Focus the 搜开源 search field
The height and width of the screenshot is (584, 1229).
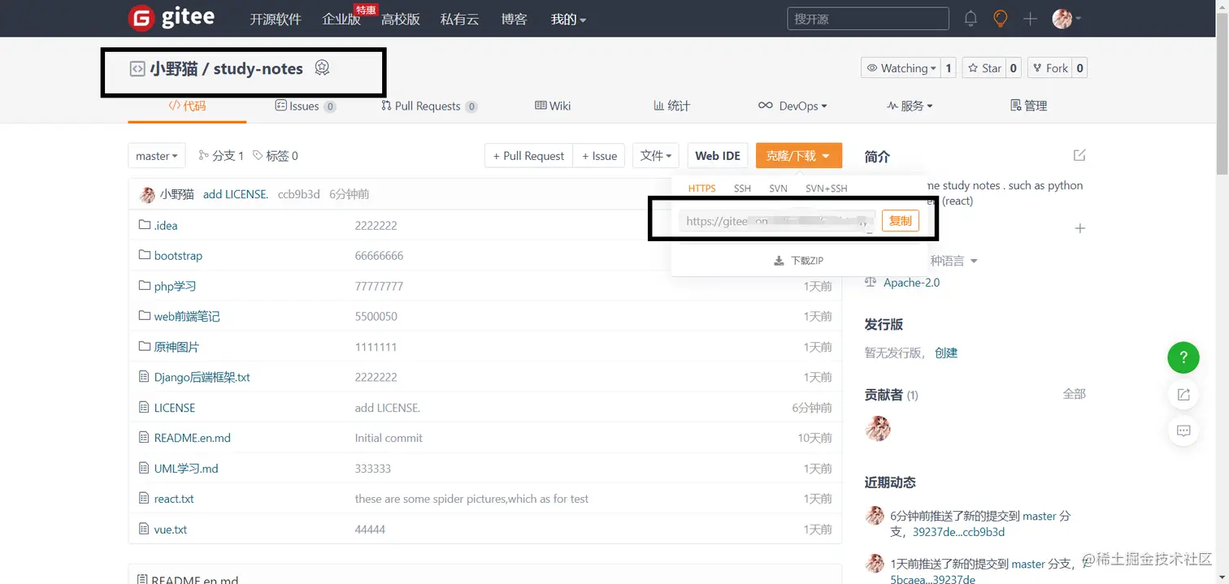[868, 19]
